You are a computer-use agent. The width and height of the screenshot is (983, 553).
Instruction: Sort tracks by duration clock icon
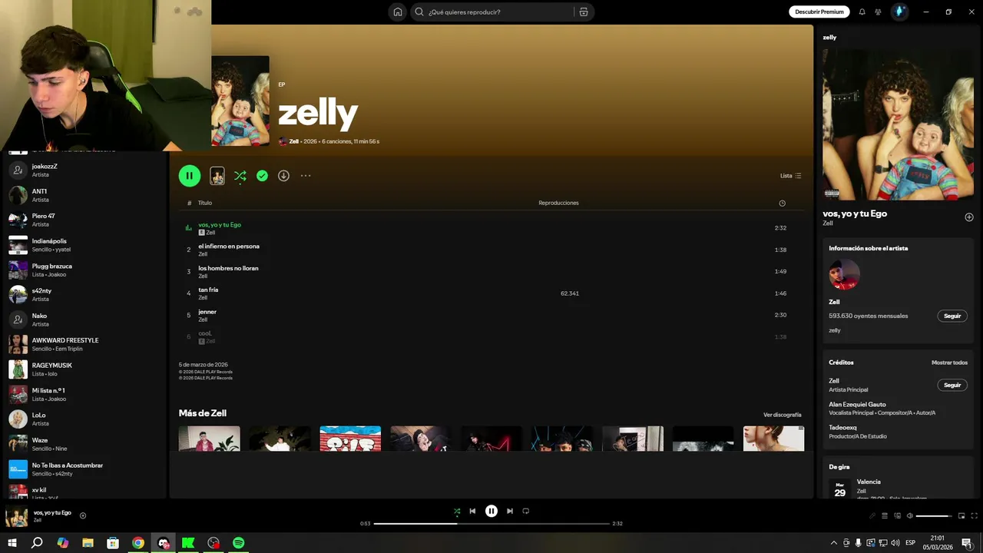pos(782,204)
